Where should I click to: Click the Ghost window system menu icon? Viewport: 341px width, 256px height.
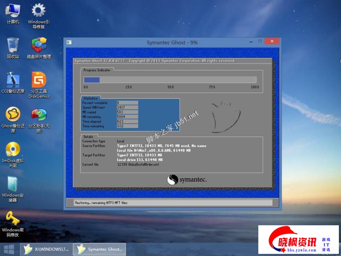pos(69,42)
